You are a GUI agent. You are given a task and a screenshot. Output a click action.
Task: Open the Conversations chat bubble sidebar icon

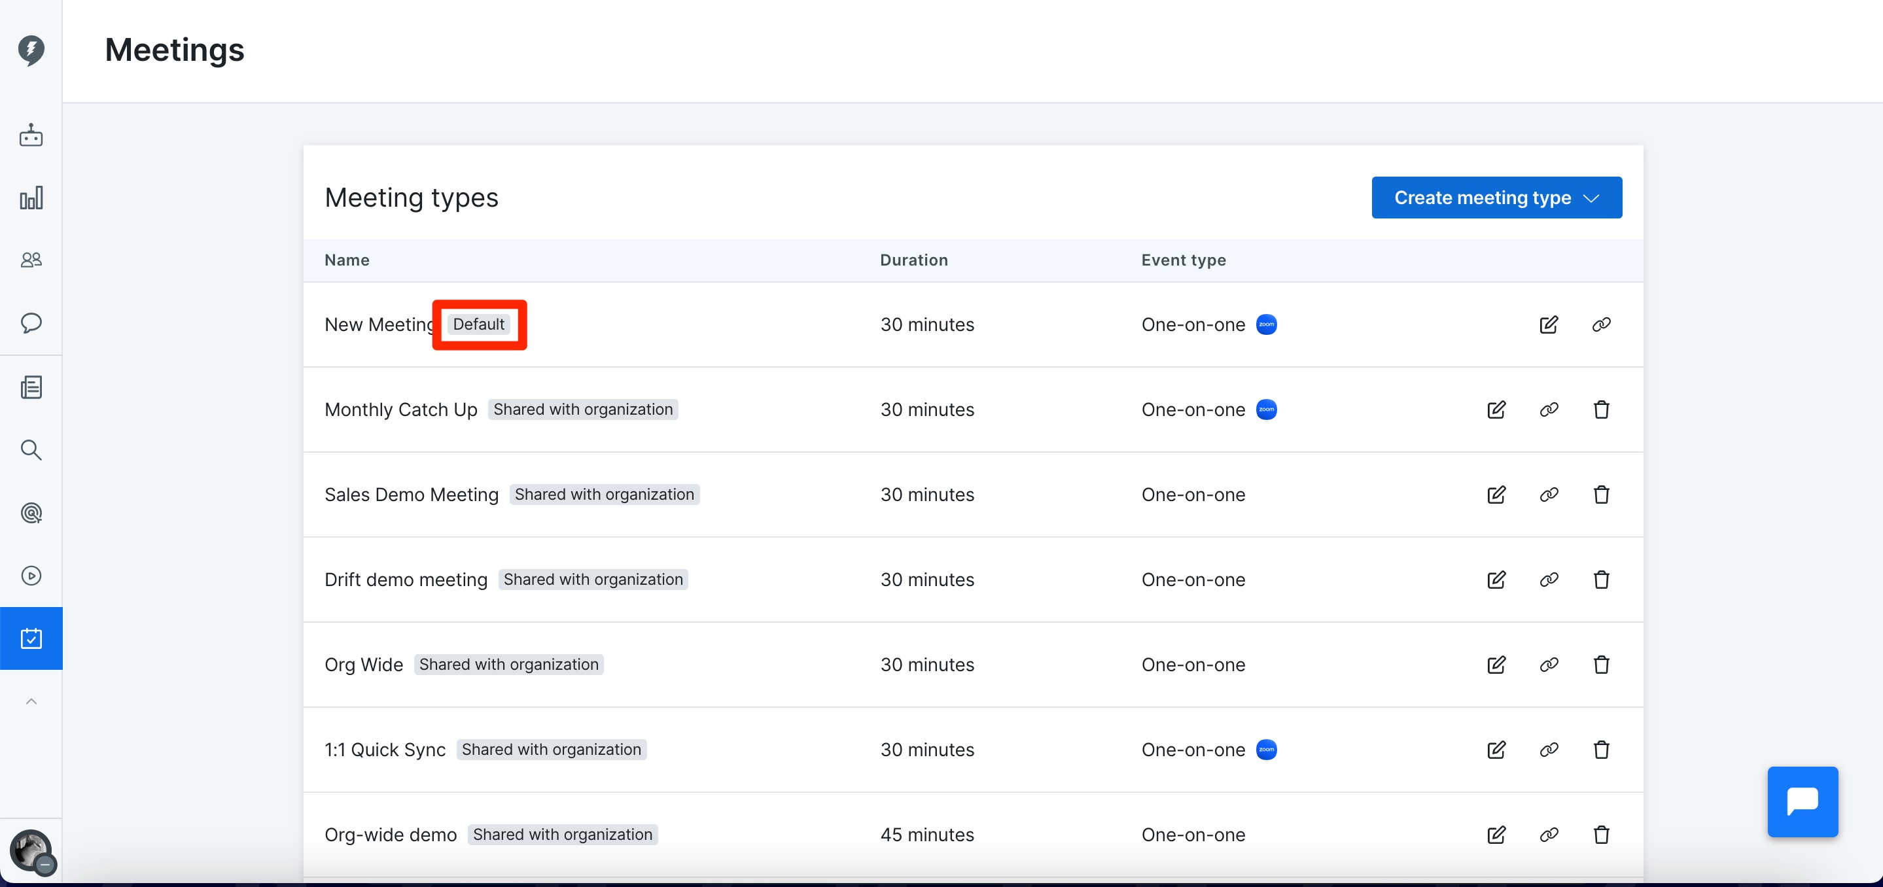(x=31, y=323)
